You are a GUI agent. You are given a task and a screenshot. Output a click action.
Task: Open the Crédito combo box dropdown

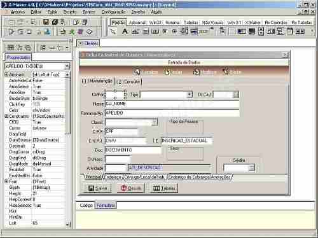pos(252,168)
